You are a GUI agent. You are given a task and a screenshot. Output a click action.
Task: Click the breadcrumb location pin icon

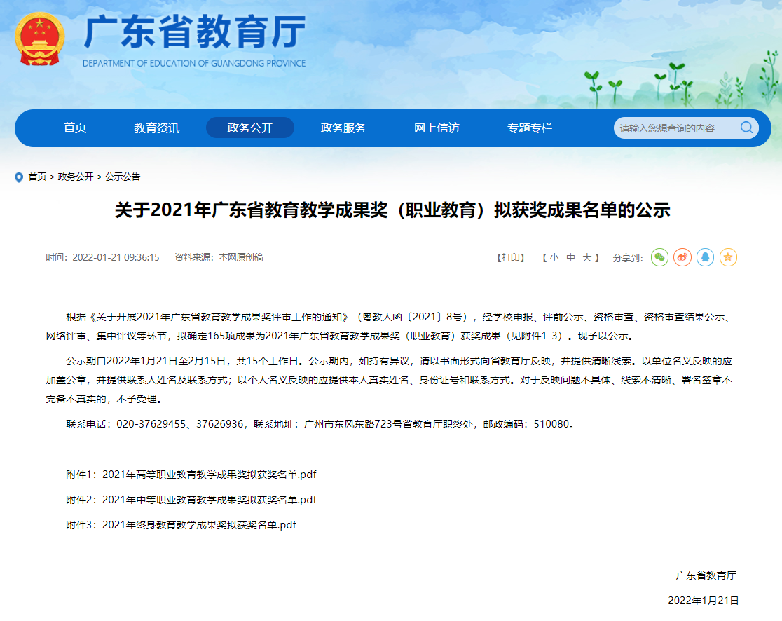point(19,177)
